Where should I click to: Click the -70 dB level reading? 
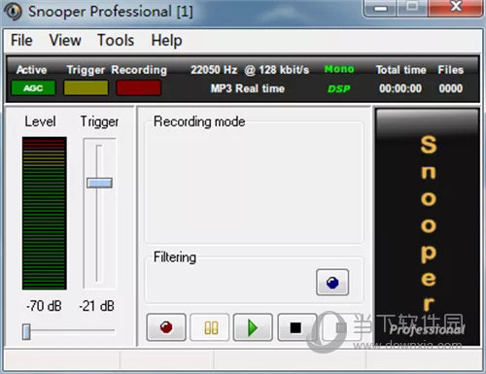44,306
